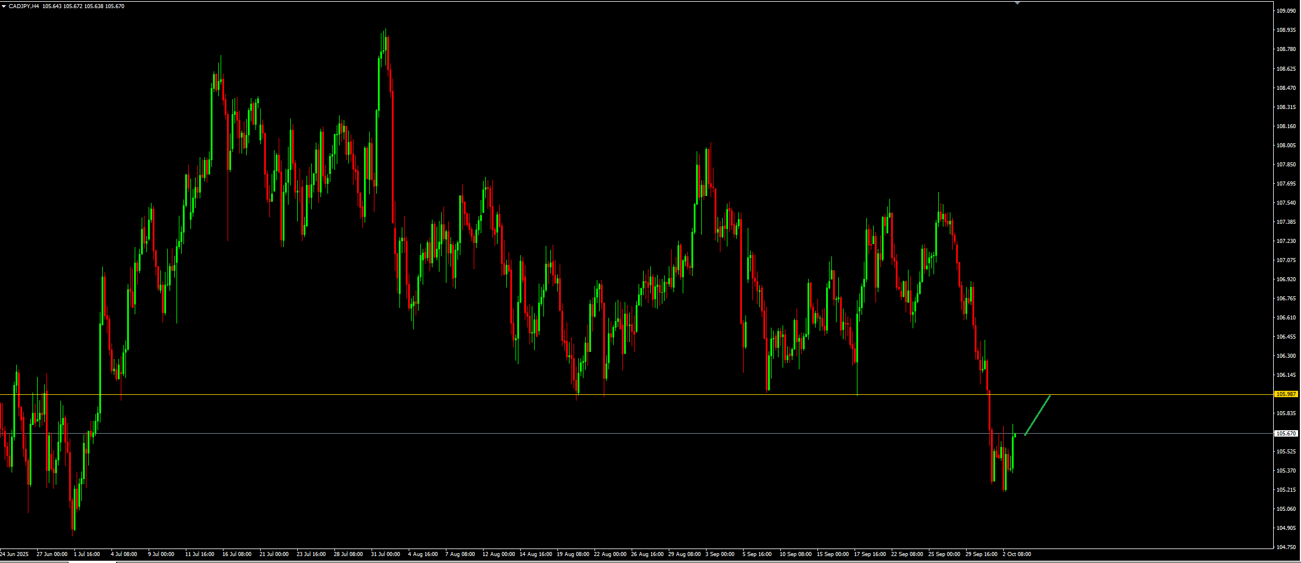Click the 105.670 current price label
Viewport: 1301px width, 563px height.
[1286, 433]
